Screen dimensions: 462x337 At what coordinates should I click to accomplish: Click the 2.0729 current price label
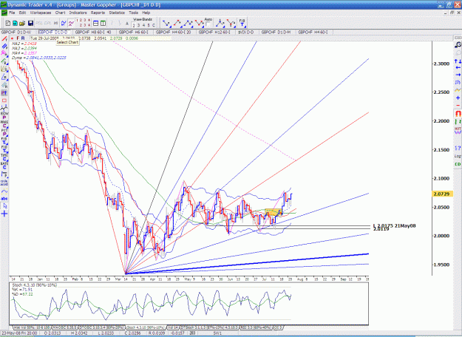441,194
